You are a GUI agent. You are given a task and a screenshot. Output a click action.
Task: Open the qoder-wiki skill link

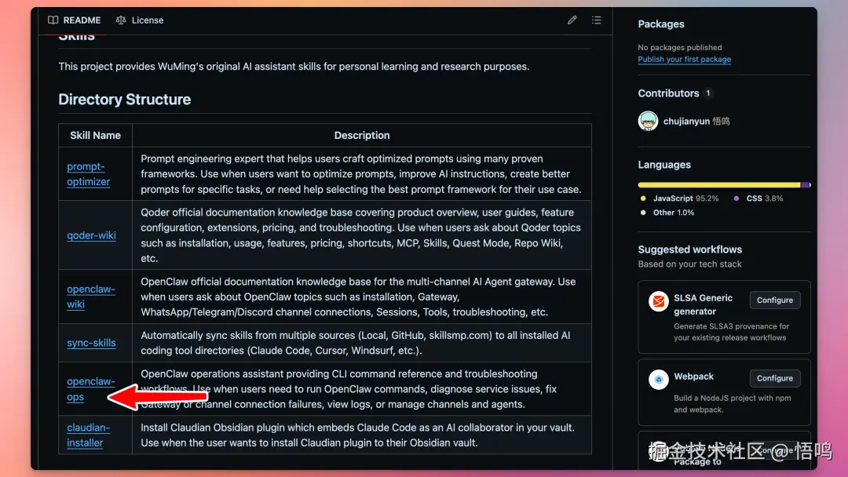(x=91, y=235)
